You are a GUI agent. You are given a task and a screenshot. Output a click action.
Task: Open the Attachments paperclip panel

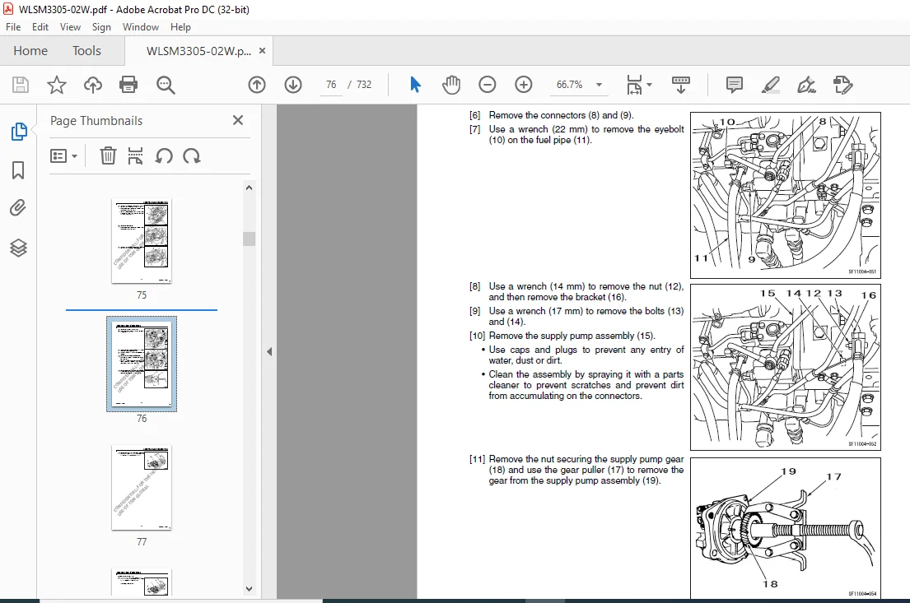point(19,207)
